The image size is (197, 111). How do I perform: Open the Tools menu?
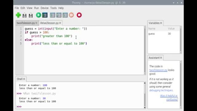(x=53, y=8)
